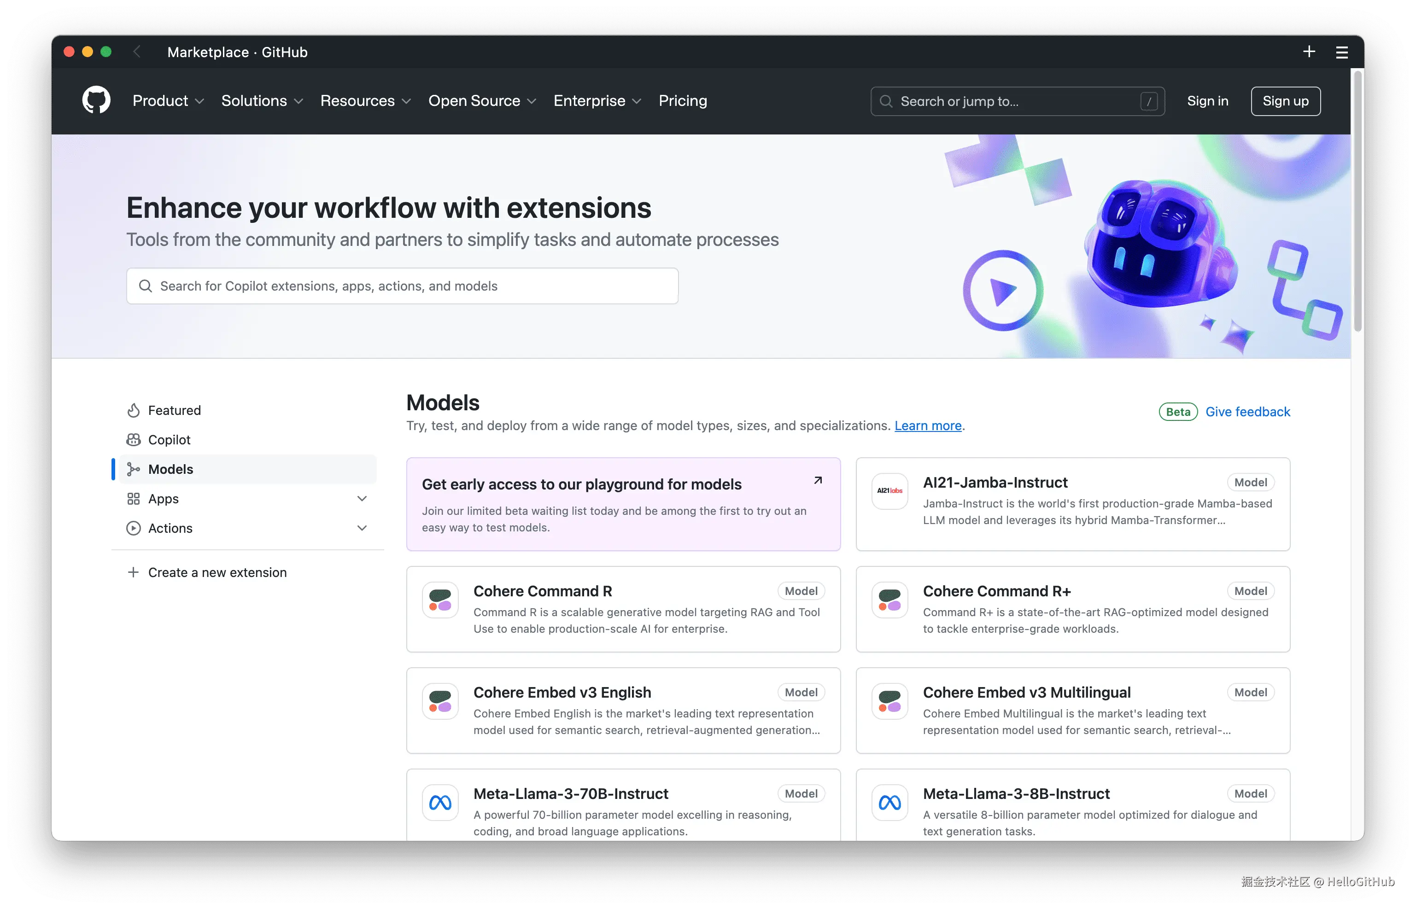This screenshot has height=909, width=1416.
Task: Click the play circle icon in banner
Action: pos(1003,291)
